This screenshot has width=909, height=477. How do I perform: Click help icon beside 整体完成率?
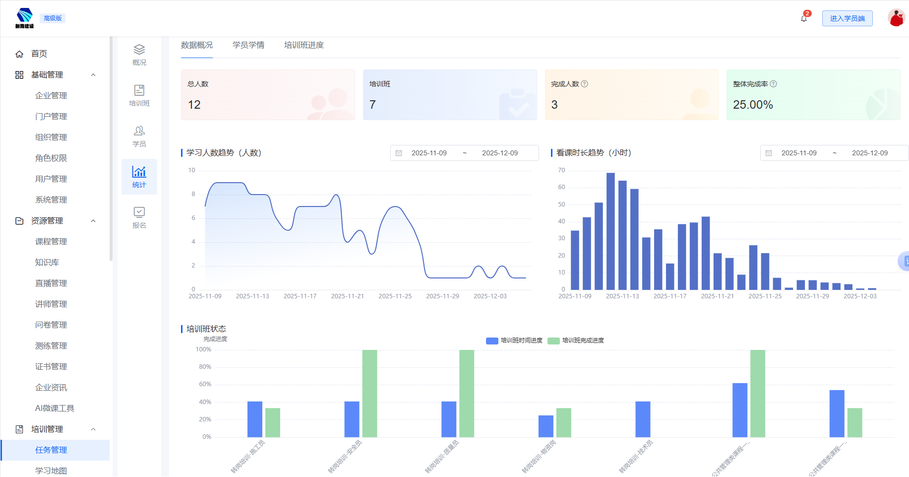pyautogui.click(x=773, y=84)
